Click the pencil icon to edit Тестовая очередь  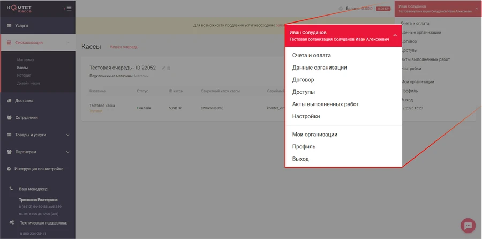click(x=163, y=68)
